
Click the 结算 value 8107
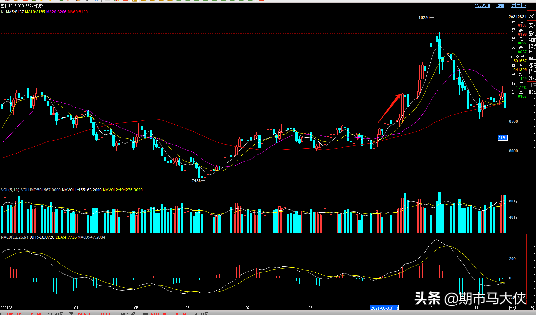[522, 96]
